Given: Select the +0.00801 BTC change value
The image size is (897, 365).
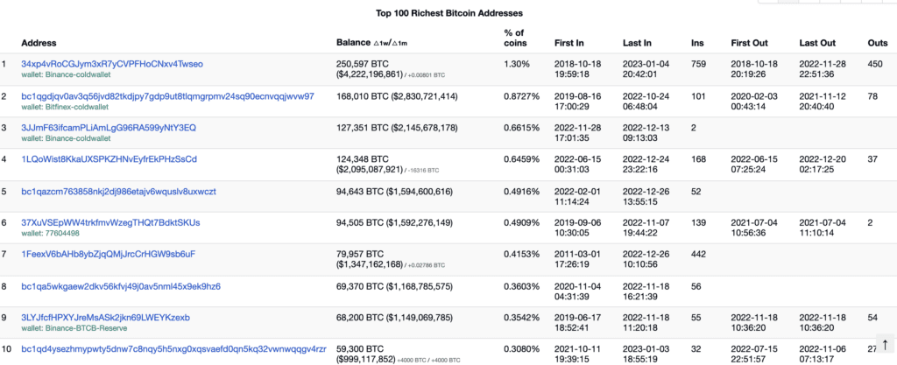Looking at the screenshot, I should point(427,75).
